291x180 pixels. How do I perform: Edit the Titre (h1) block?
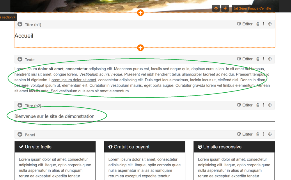point(245,24)
